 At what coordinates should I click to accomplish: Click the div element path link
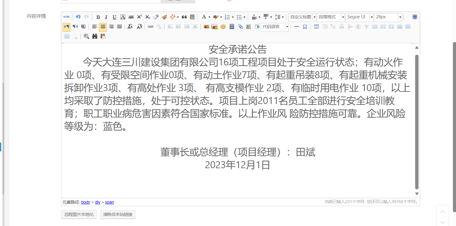[x=98, y=202]
